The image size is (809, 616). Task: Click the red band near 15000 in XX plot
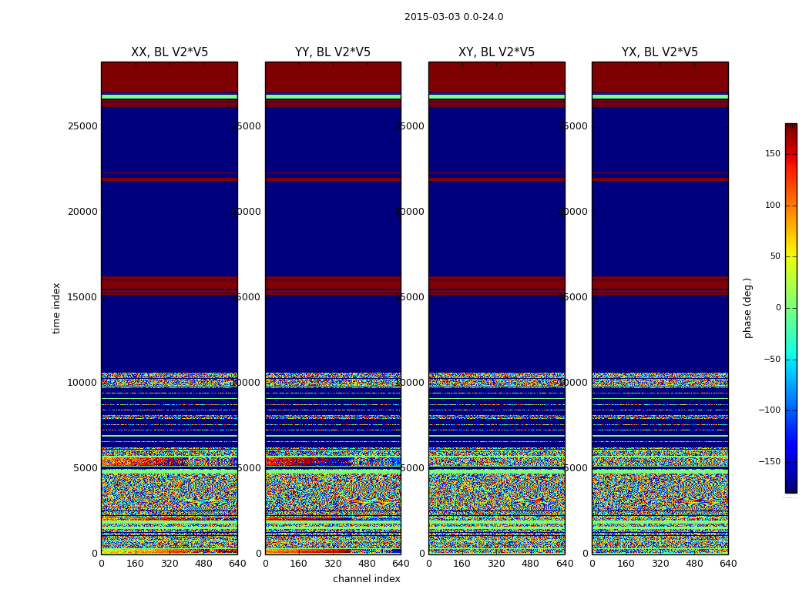(170, 284)
